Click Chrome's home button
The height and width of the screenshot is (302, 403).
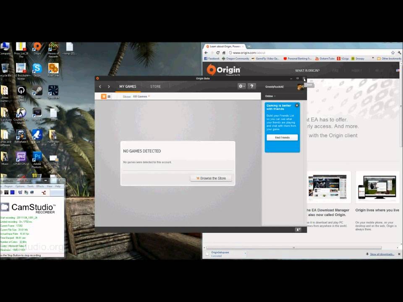[x=224, y=53]
